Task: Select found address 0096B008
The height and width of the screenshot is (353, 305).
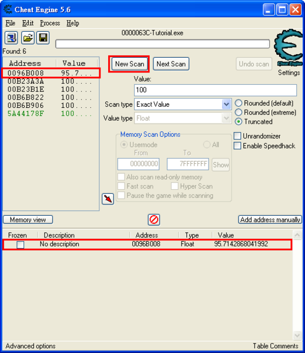Action: [51, 73]
